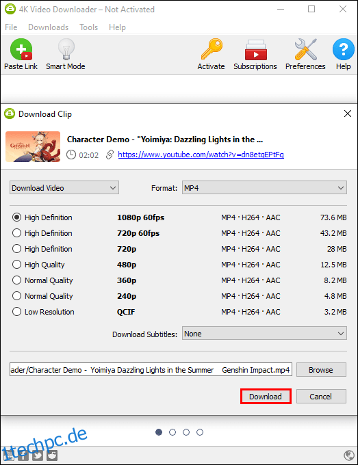Viewport: 358px width, 465px height.
Task: Open the Help menu in menu bar
Action: pos(117,27)
